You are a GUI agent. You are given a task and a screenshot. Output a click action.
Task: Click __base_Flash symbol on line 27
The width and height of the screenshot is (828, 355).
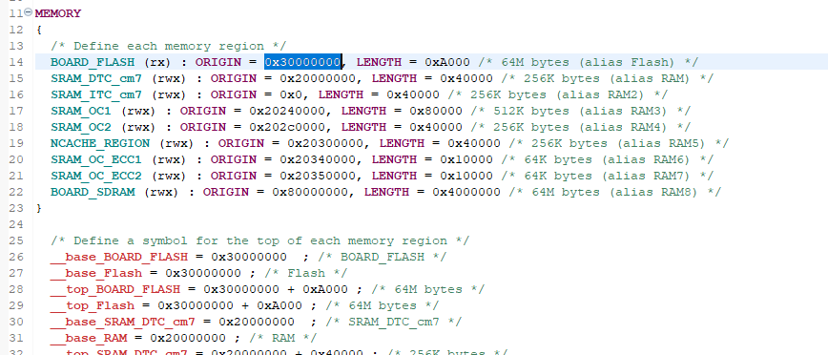pyautogui.click(x=96, y=273)
